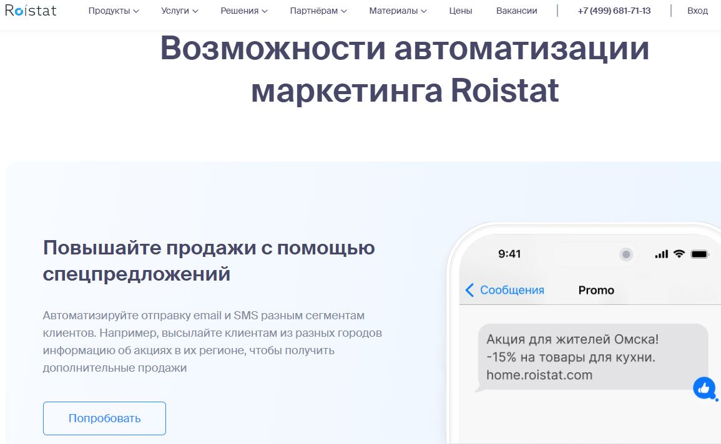Open the Вакансии page
The width and height of the screenshot is (721, 444).
[x=516, y=11]
